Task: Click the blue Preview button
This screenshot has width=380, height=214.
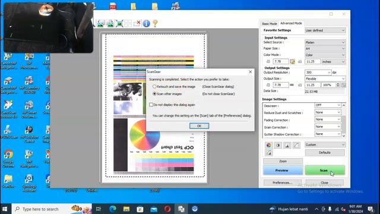Action: pos(283,171)
